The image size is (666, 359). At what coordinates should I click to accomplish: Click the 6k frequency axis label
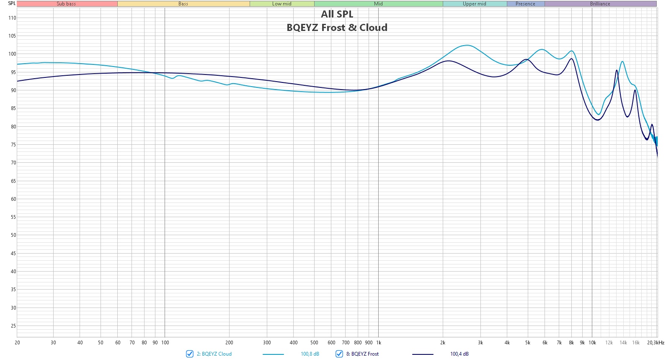pos(545,343)
